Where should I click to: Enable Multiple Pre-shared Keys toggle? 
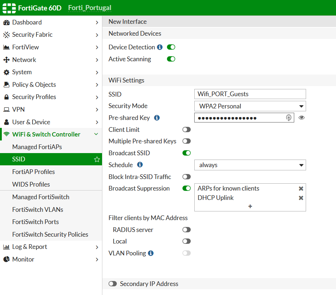pyautogui.click(x=186, y=141)
